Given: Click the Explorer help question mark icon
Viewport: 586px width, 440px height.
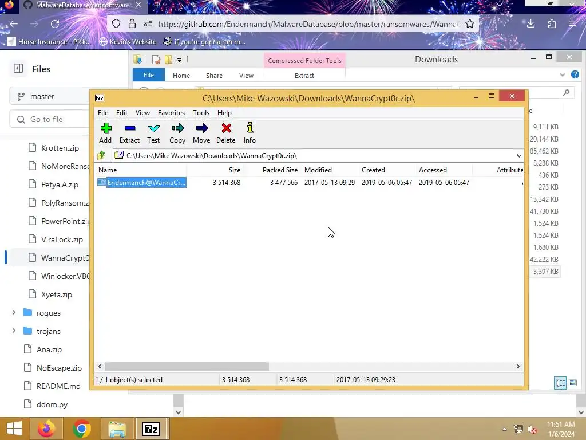Looking at the screenshot, I should [x=575, y=74].
